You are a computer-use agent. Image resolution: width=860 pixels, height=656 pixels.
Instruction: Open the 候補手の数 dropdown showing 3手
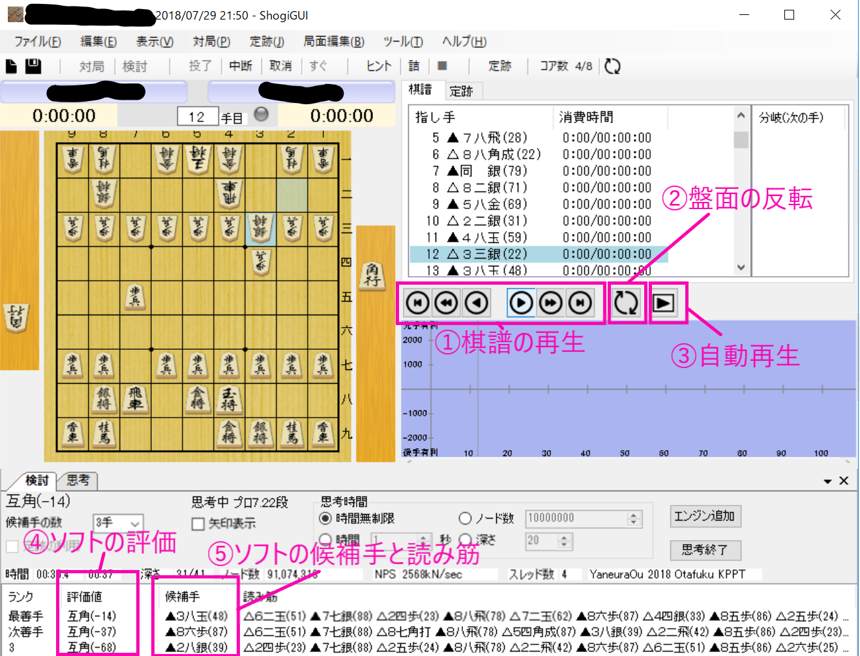pos(119,523)
